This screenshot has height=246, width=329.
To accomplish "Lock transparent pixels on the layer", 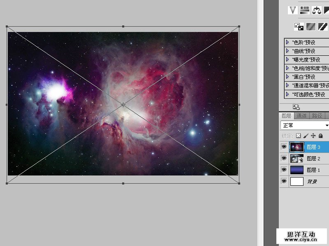I will [x=299, y=136].
